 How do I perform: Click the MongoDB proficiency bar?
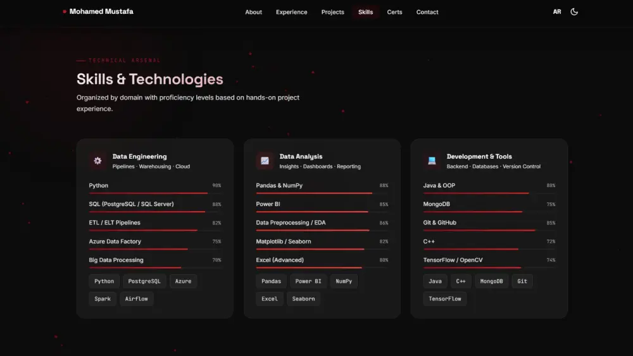coord(489,212)
